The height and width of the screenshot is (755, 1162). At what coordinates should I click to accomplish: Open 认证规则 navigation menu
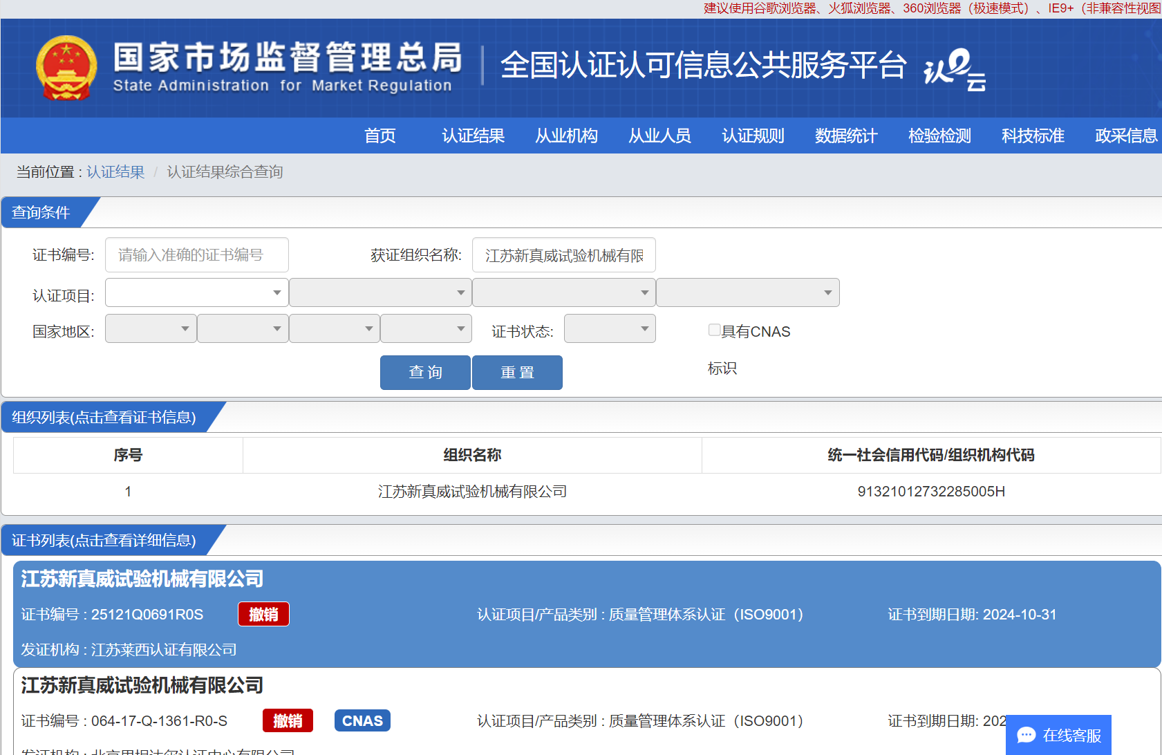pyautogui.click(x=753, y=136)
